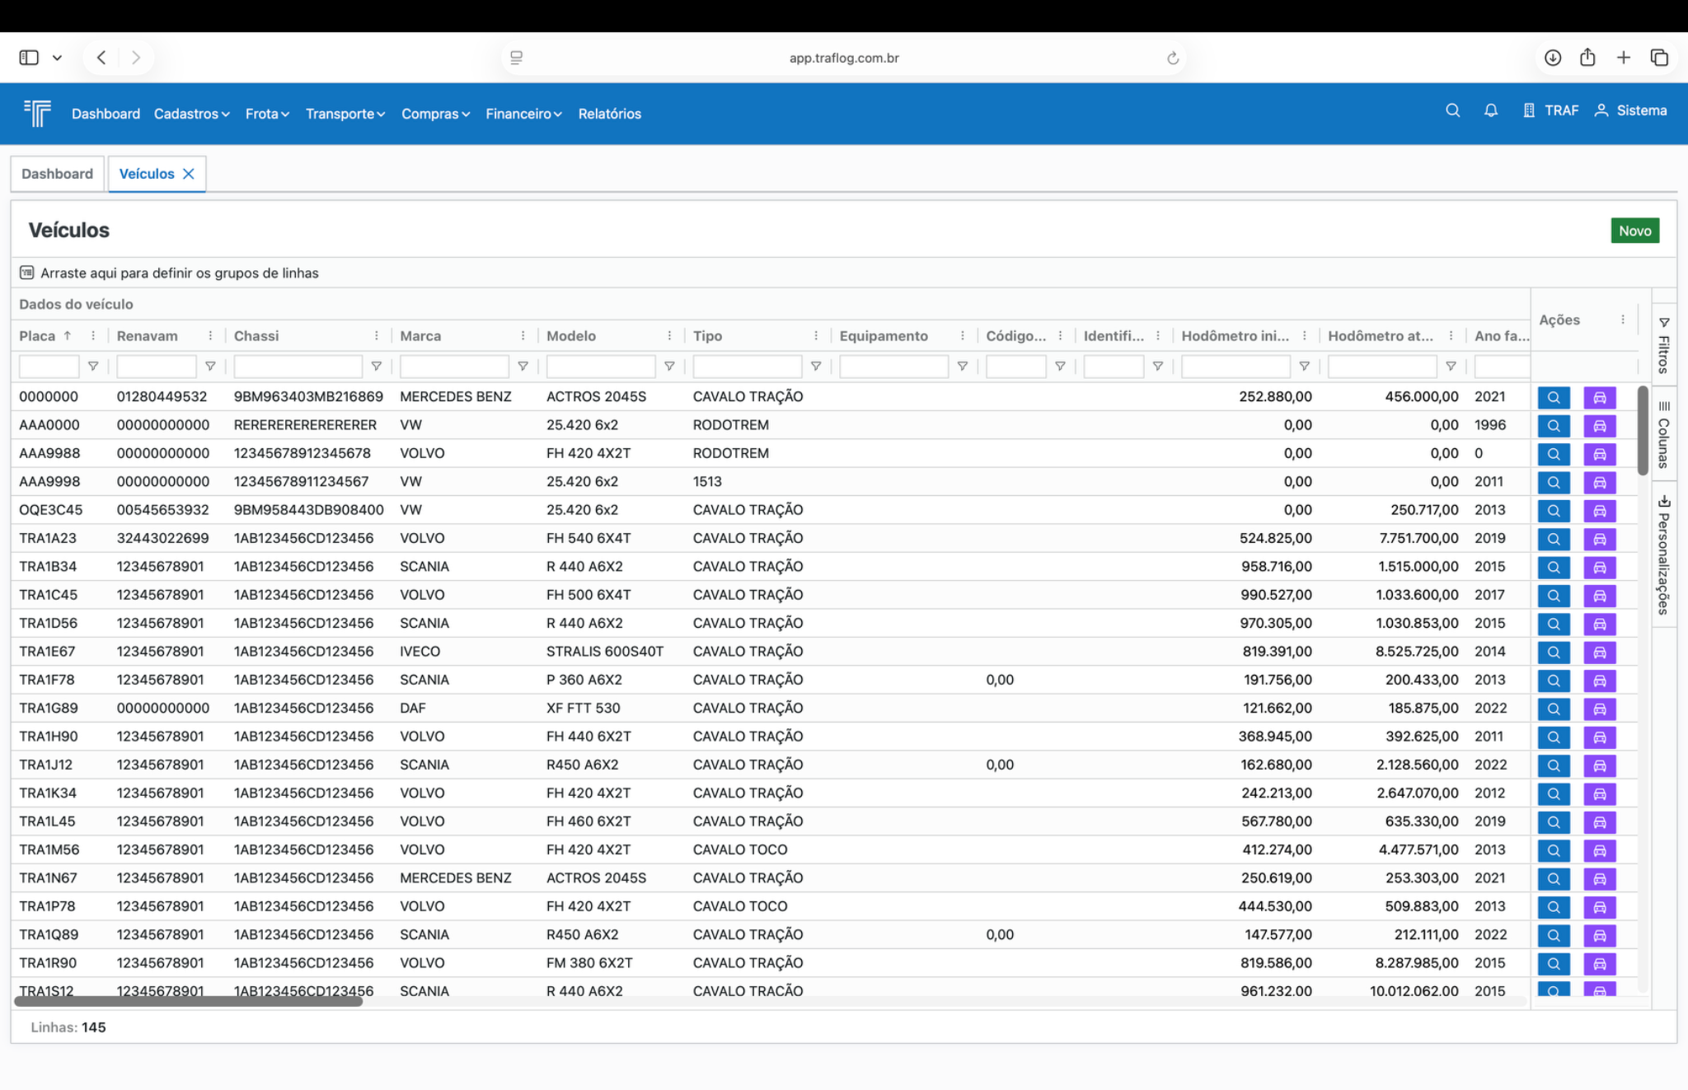Screen dimensions: 1688x1090
Task: Click the search icon in the header bar
Action: coord(1452,110)
